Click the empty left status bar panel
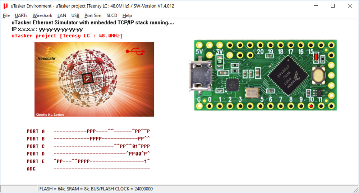The height and width of the screenshot is (193, 359). pos(19,189)
